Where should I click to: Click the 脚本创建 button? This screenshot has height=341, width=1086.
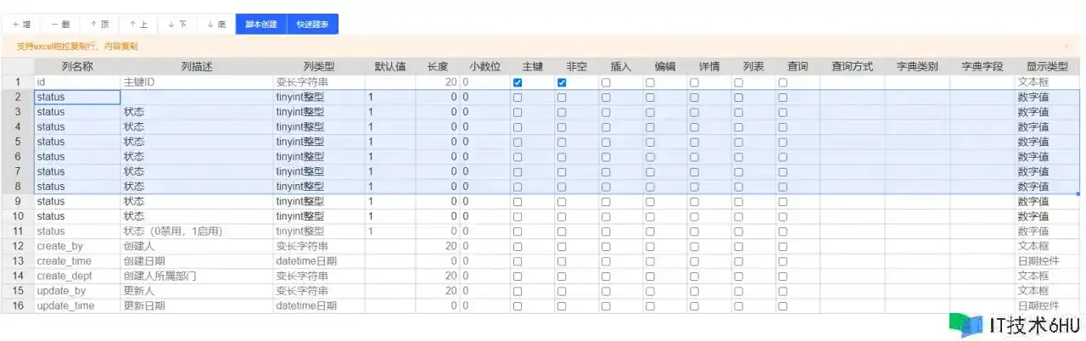pos(261,25)
